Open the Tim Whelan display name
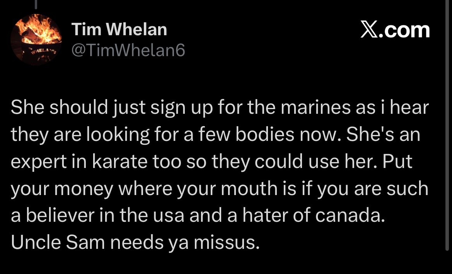Image resolution: width=452 pixels, height=274 pixels. 119,30
